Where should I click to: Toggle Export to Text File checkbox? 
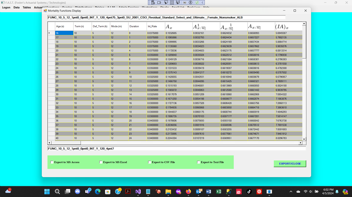pyautogui.click(x=199, y=162)
